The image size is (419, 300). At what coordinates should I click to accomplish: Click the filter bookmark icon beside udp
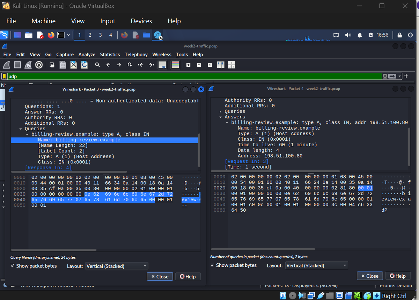tap(4, 76)
